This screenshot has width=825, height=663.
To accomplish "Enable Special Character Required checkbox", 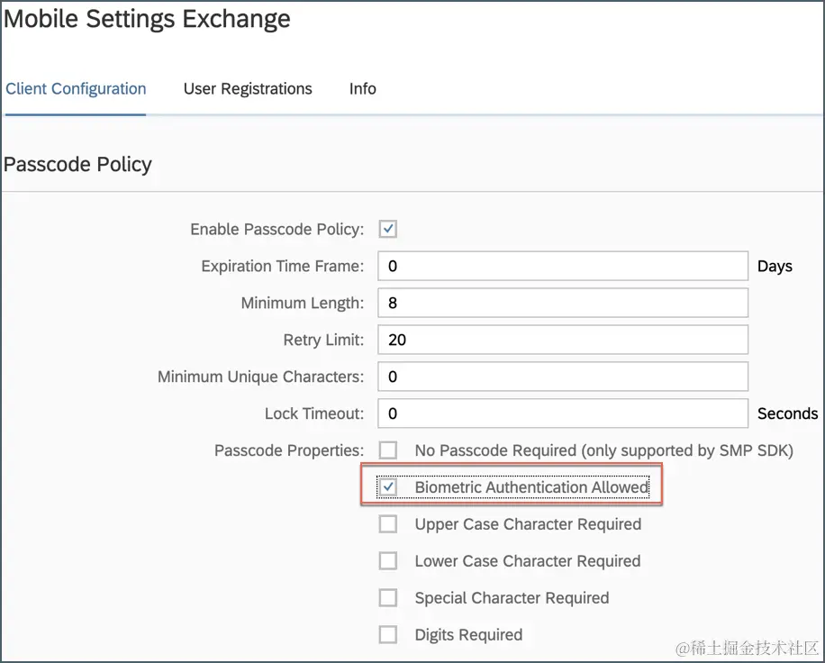I will (x=388, y=598).
